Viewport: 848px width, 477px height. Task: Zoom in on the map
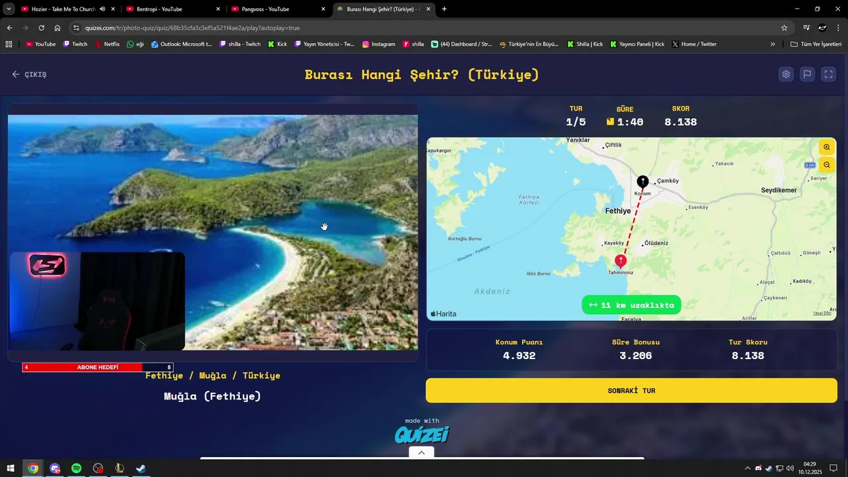[827, 147]
